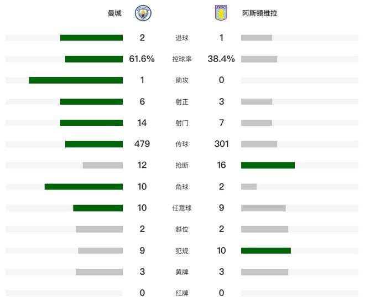Screen dimensions: 365x307
Task: Select the 曼城 team name
Action: click(114, 13)
